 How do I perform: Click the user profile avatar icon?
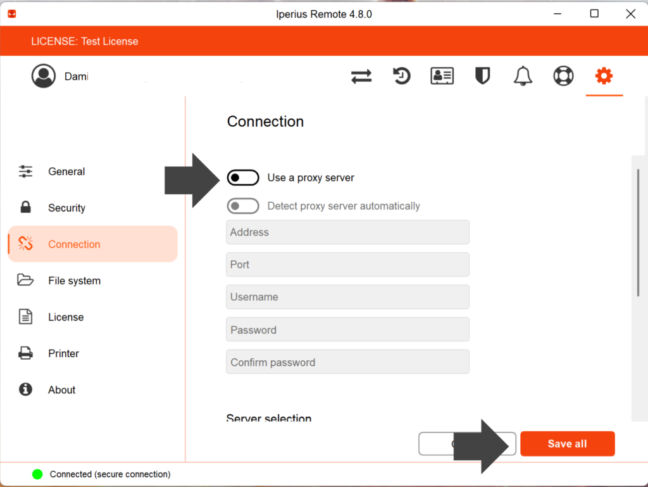click(x=44, y=76)
